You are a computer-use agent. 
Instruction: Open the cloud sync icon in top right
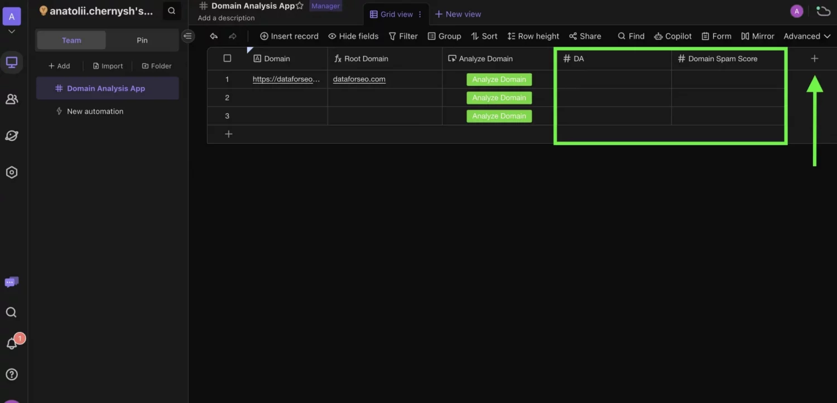click(x=823, y=11)
